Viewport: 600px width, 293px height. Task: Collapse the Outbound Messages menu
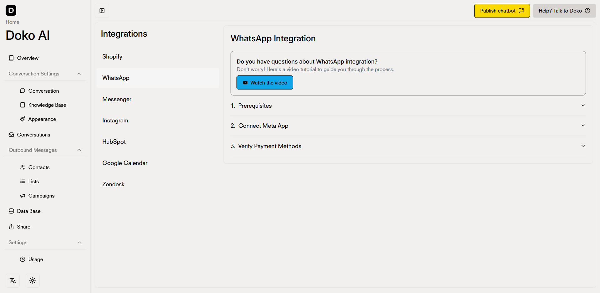(79, 150)
